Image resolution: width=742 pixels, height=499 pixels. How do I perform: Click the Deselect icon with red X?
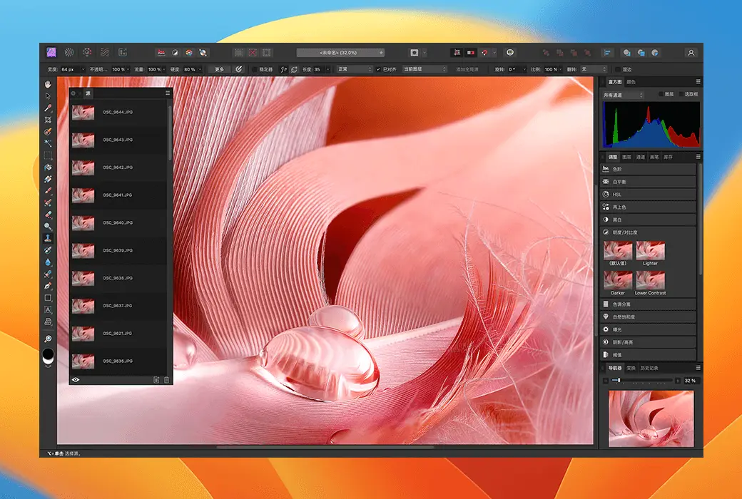pos(253,53)
